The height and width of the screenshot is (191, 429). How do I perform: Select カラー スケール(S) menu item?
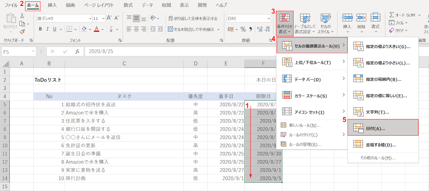tap(312, 95)
